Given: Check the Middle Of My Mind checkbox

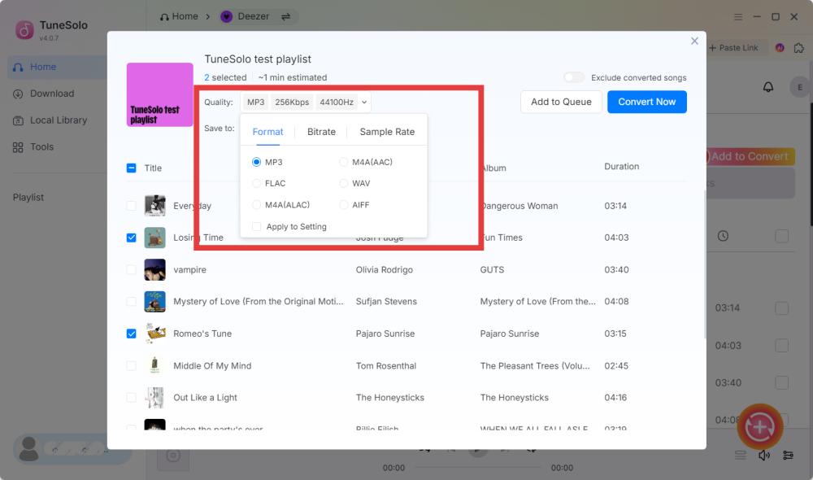Looking at the screenshot, I should (x=131, y=366).
